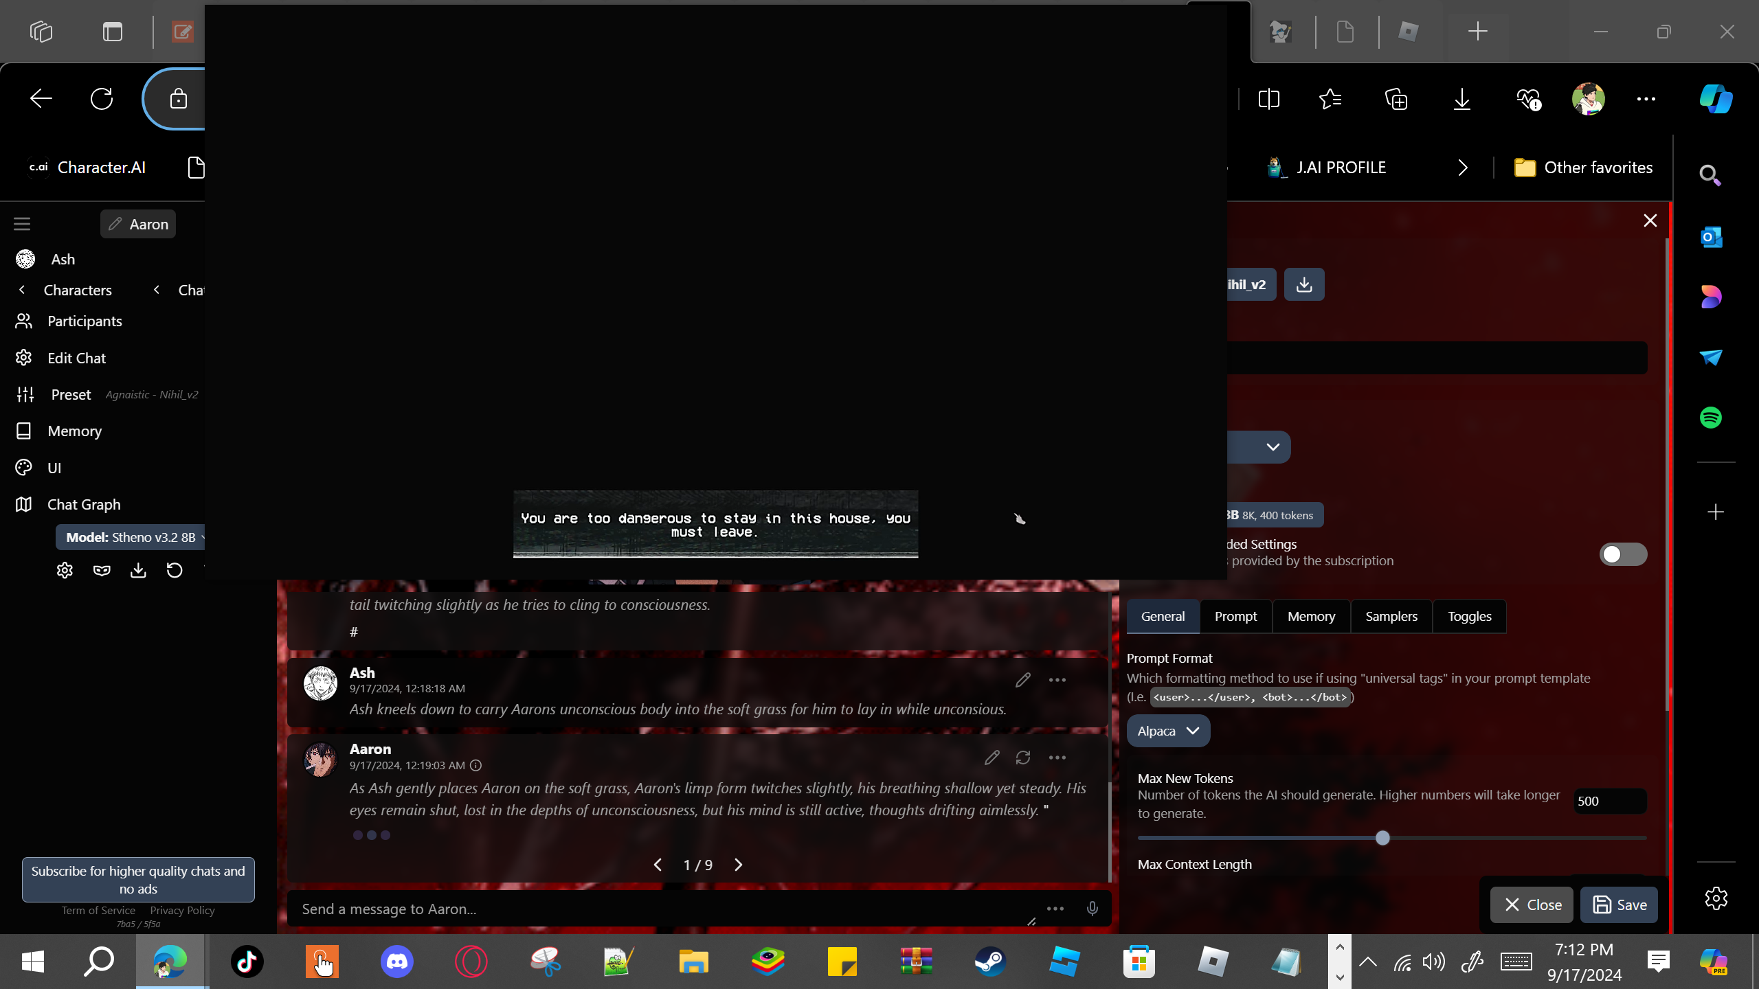Click the Max New Tokens slider handle

[x=1382, y=838]
